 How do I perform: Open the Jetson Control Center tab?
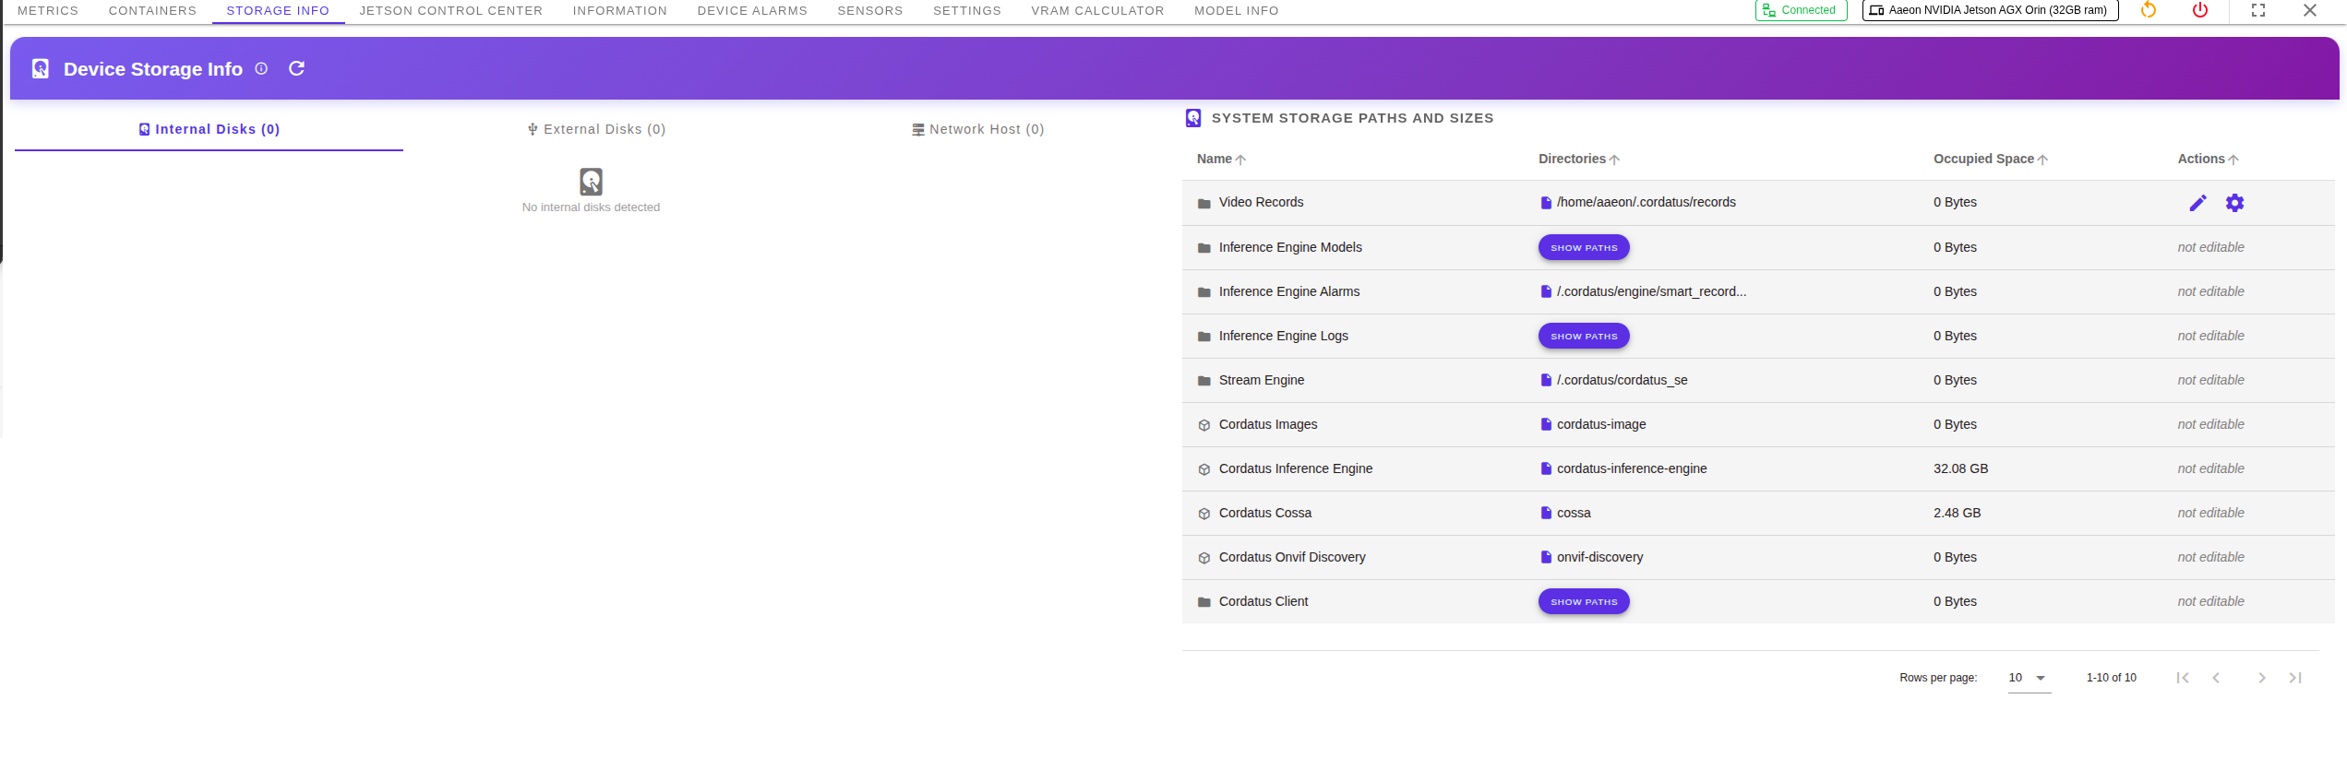pyautogui.click(x=450, y=11)
